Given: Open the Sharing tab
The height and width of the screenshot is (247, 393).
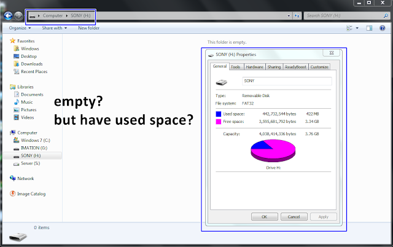Looking at the screenshot, I should tap(274, 67).
